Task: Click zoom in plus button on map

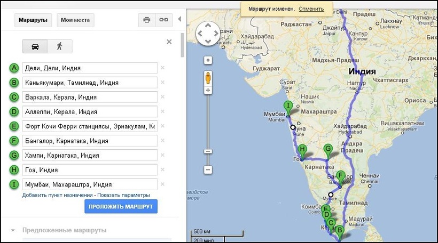Action: click(x=208, y=91)
